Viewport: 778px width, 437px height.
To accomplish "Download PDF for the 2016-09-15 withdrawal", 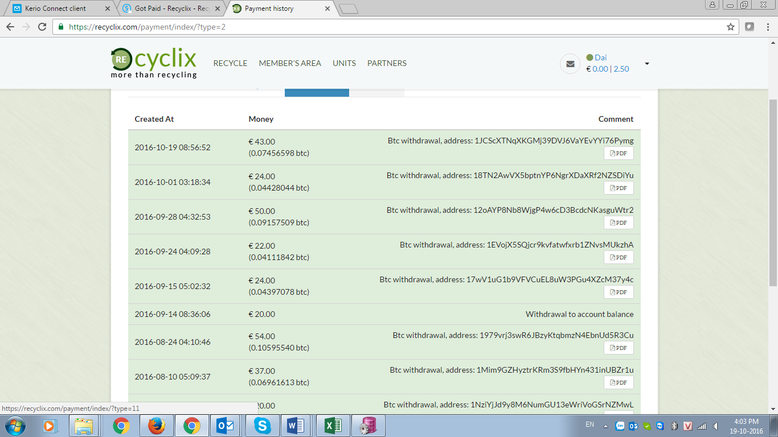I will click(x=619, y=292).
